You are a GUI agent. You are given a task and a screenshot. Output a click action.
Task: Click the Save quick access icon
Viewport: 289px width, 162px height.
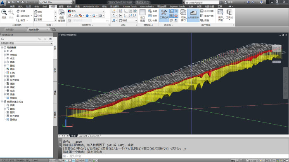18,2
